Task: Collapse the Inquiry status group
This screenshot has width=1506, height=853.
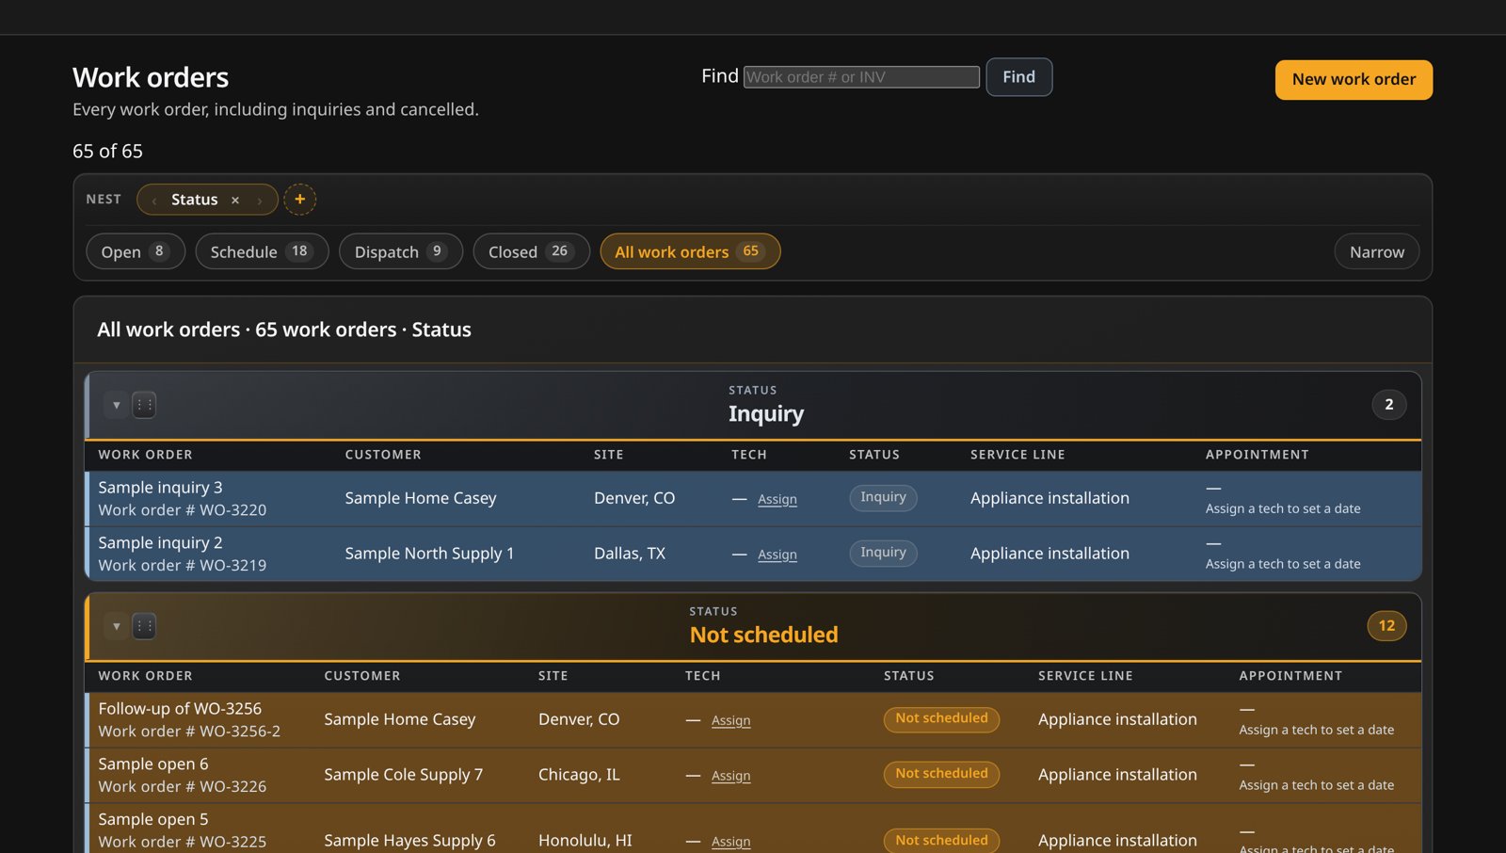Action: point(116,405)
